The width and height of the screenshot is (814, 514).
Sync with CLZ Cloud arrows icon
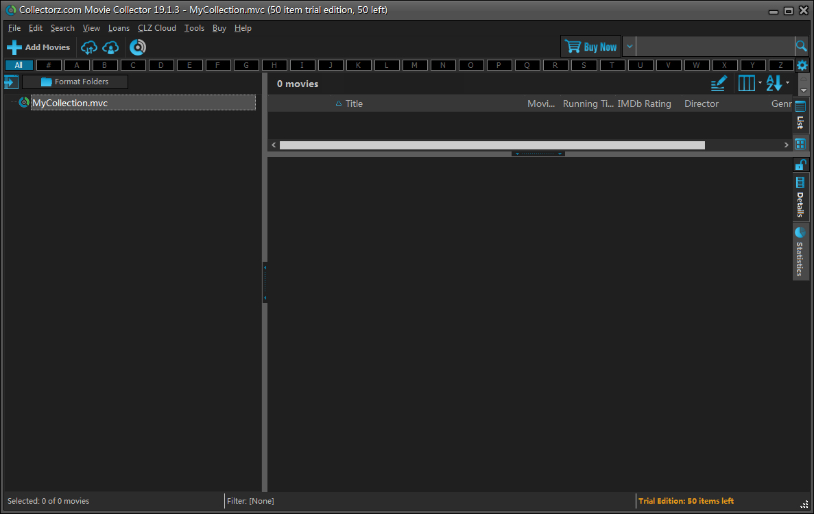pyautogui.click(x=89, y=47)
